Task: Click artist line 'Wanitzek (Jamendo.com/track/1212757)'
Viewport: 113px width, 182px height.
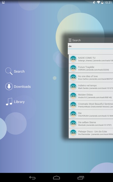Action: click(x=95, y=125)
